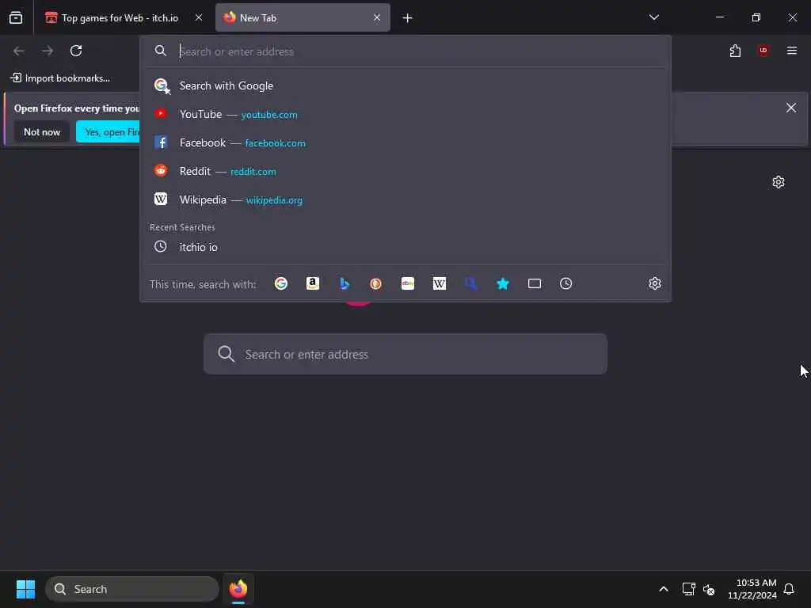Open the Firefox View icon
Screen dimensions: 811x608
coord(16,17)
